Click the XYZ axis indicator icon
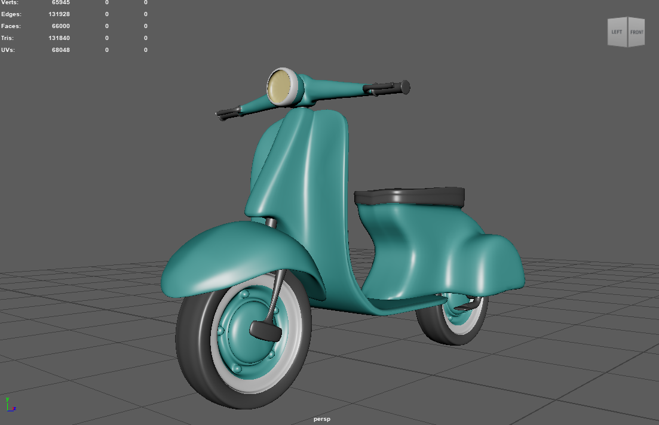The height and width of the screenshot is (425, 659). (x=10, y=405)
